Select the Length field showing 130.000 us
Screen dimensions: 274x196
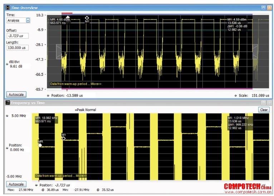18,48
